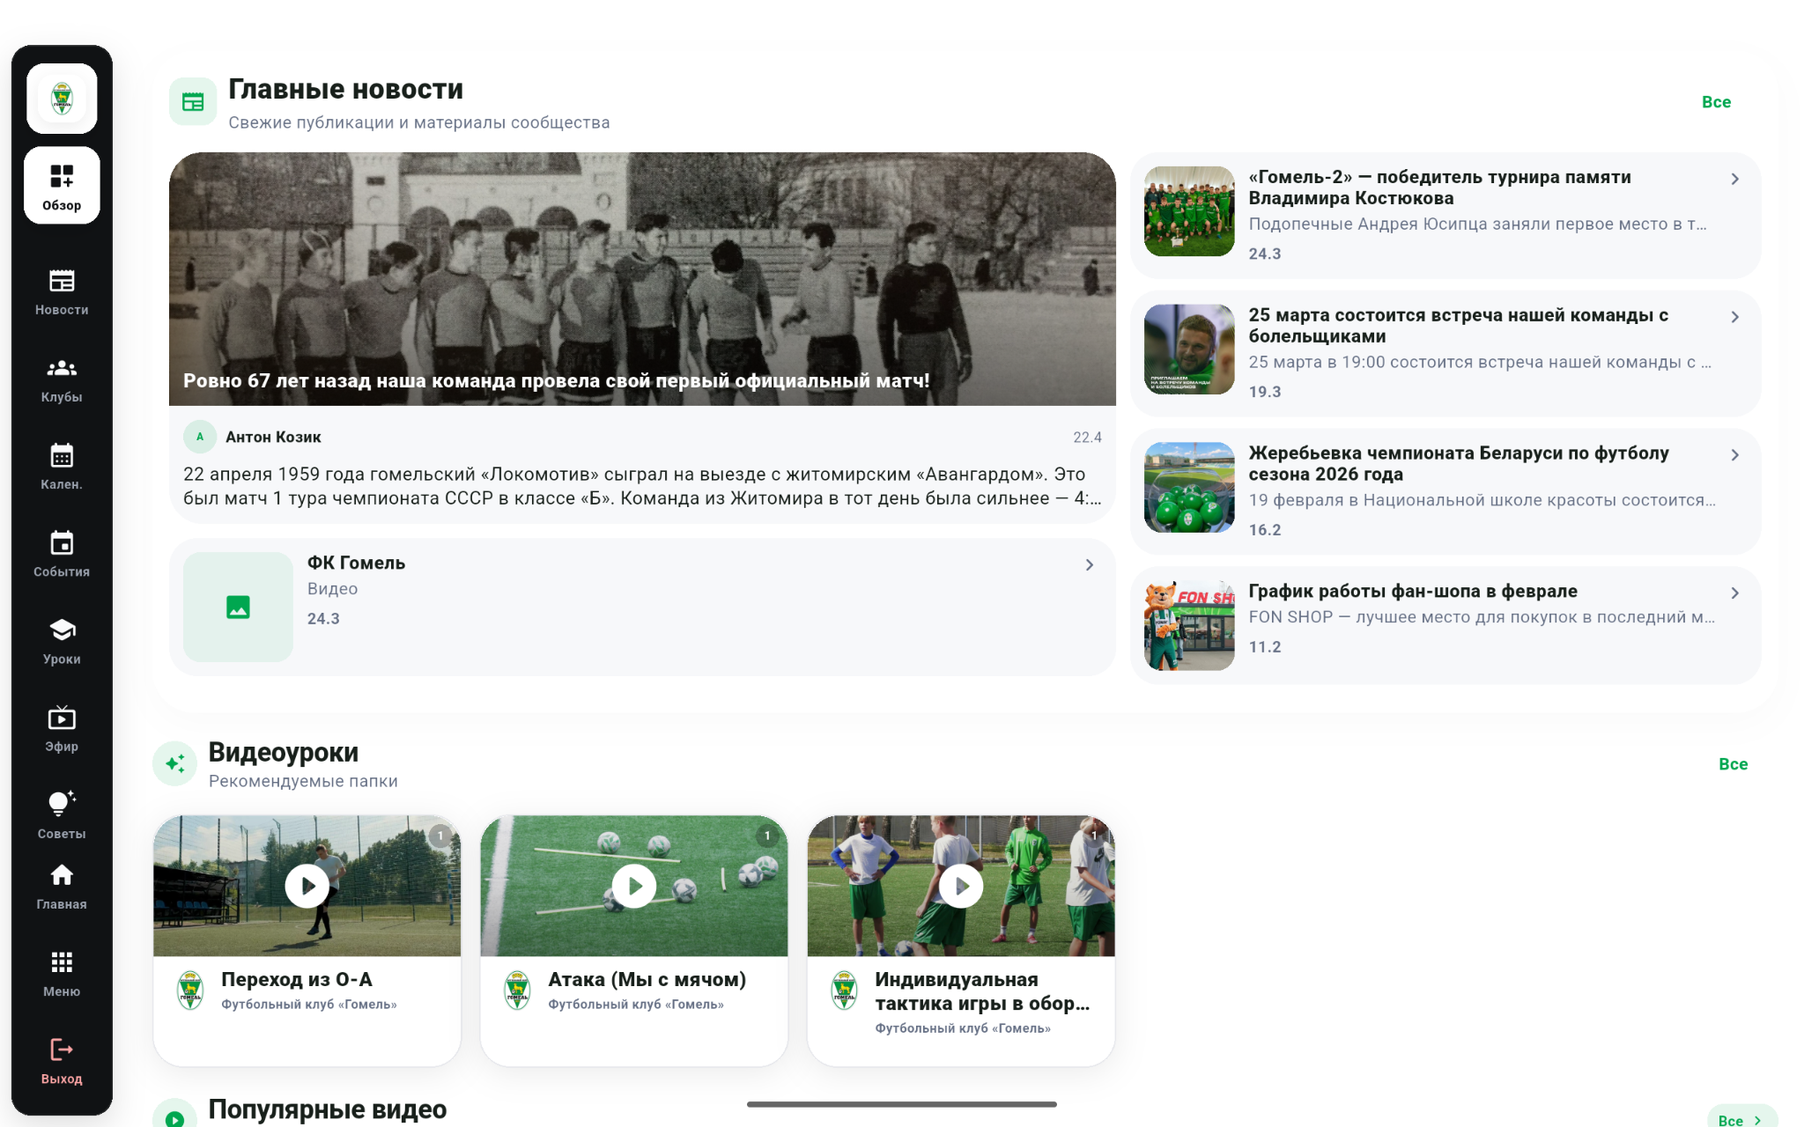Viewport: 1804px width, 1127px height.
Task: Open the События section
Action: (x=62, y=554)
